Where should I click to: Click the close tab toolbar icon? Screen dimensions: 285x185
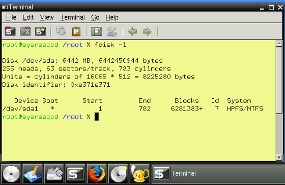coord(25,31)
